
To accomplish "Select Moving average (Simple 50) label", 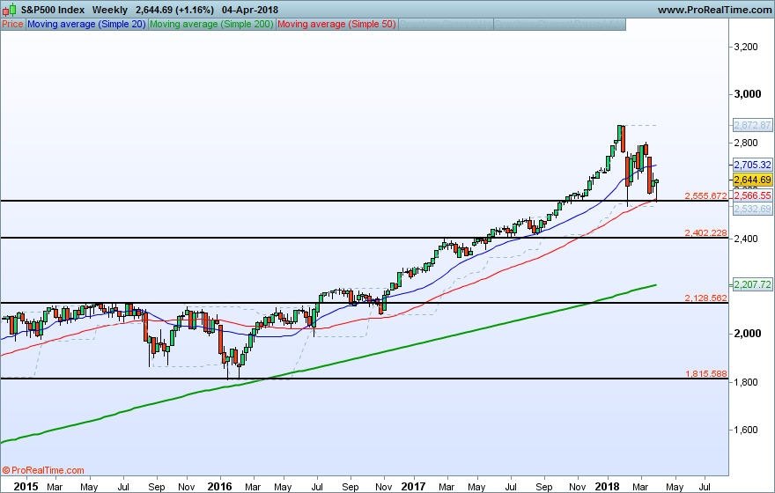I will pyautogui.click(x=336, y=24).
